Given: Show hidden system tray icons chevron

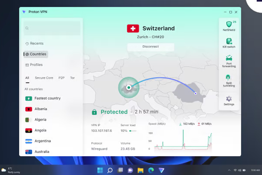Looking at the screenshot, I should [x=229, y=170].
